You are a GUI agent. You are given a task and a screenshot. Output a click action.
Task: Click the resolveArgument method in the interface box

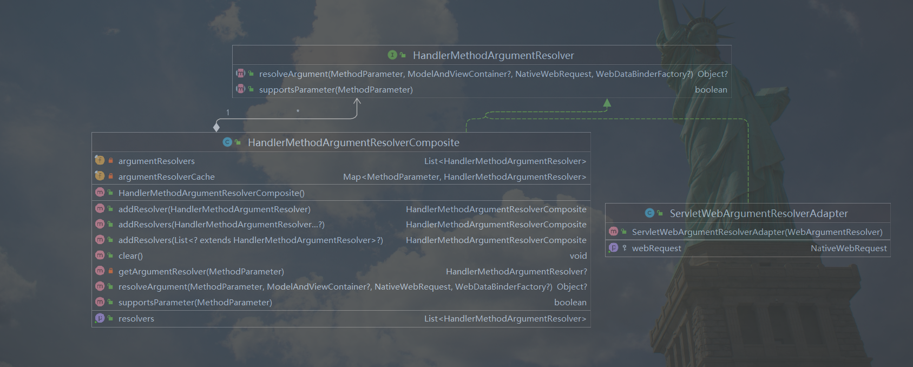475,74
